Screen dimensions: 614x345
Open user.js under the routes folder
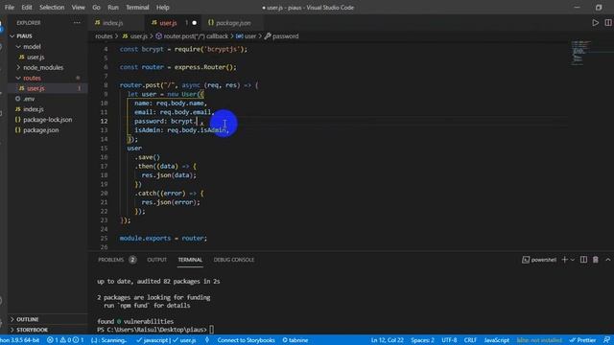(48, 88)
